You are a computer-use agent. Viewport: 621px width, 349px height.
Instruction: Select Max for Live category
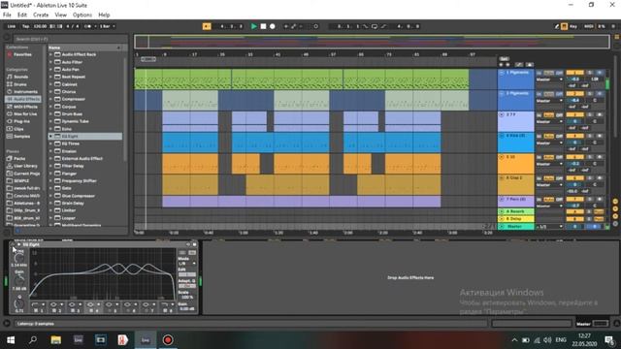coord(22,114)
